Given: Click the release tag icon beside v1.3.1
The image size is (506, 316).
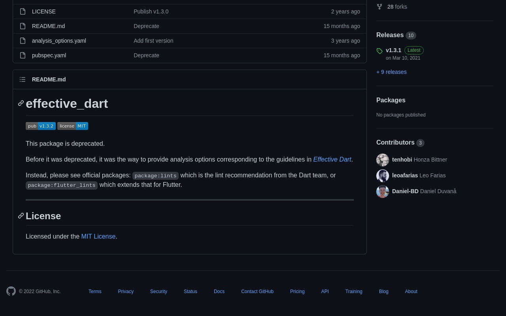Looking at the screenshot, I should pos(379,51).
